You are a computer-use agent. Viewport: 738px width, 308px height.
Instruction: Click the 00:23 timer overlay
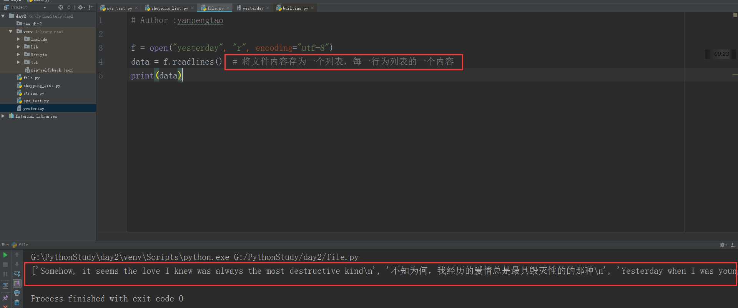[721, 54]
